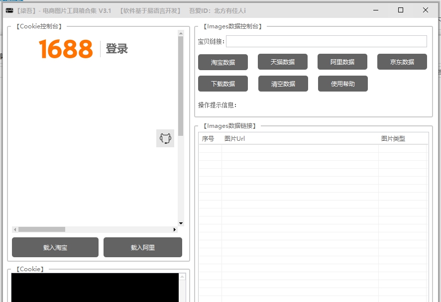This screenshot has width=441, height=302.
Task: Click the application icon in the title bar
Action: (x=9, y=10)
